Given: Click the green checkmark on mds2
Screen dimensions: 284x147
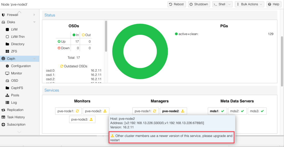Looking at the screenshot, I should coord(242,111).
